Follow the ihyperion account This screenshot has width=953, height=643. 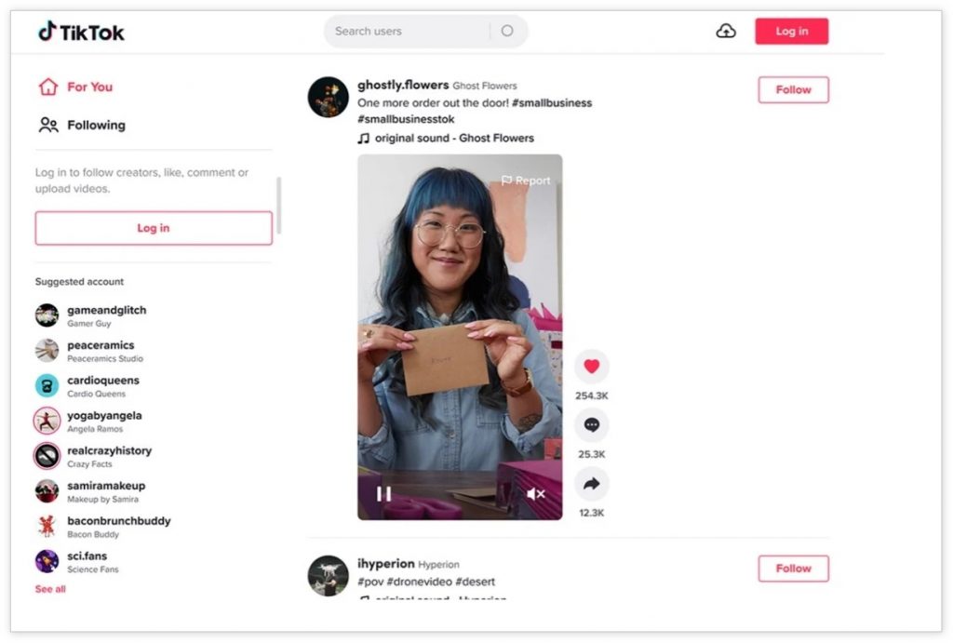[x=793, y=569]
